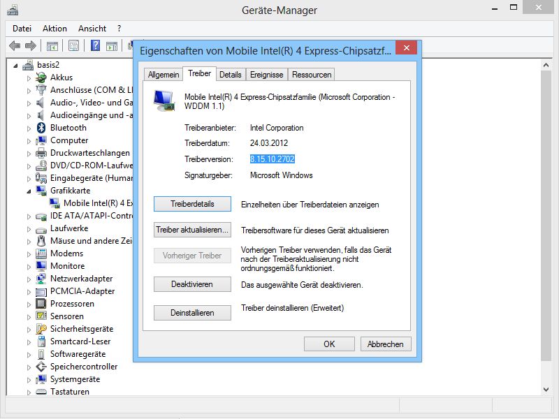Select the Mäuse und andere Zeigegeräte icon
This screenshot has height=419, width=559.
41,241
